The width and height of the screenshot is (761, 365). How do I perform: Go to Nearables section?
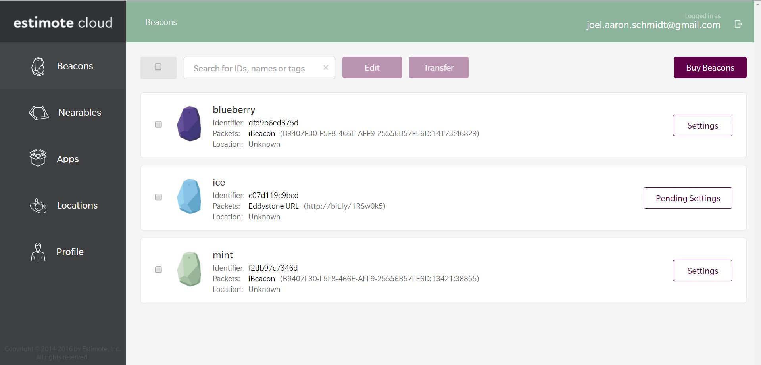80,113
